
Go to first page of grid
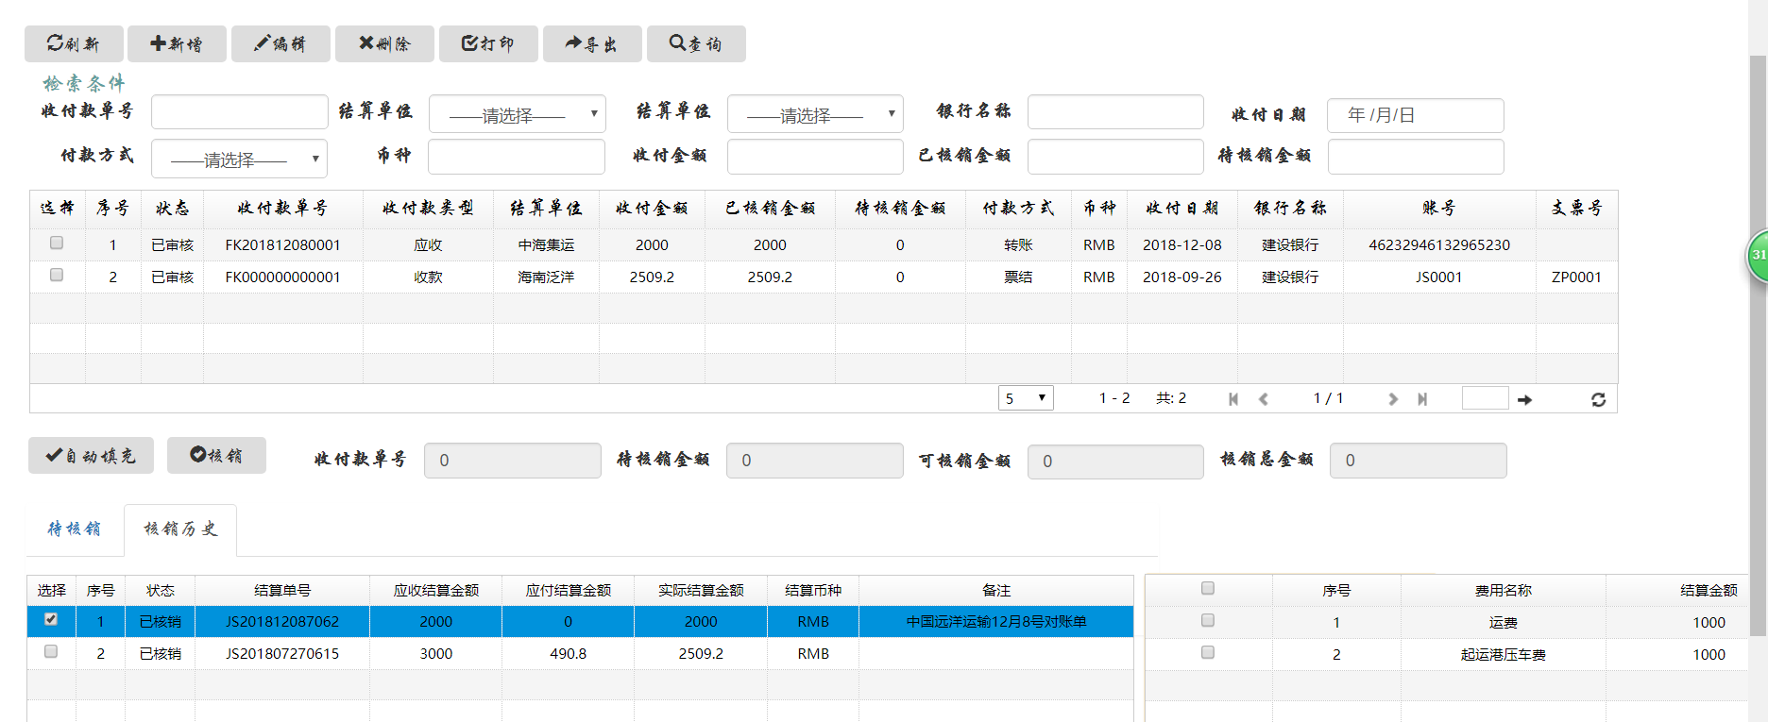(x=1233, y=399)
